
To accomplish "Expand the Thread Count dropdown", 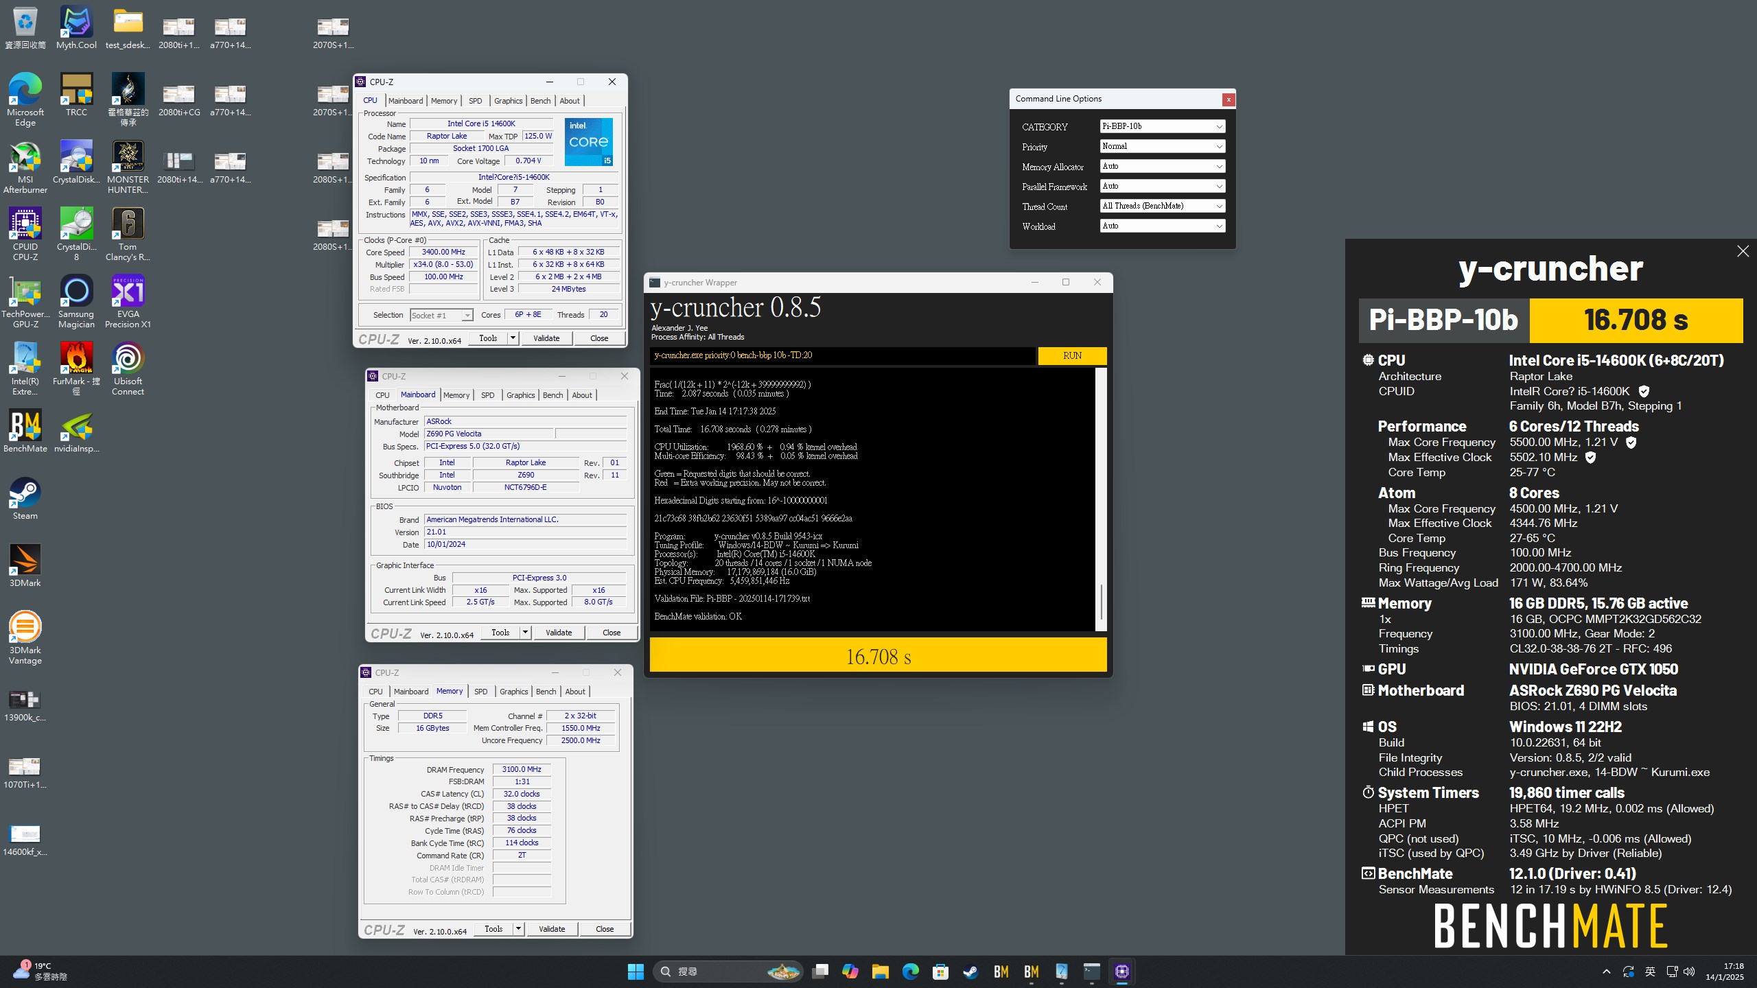I will point(1162,206).
